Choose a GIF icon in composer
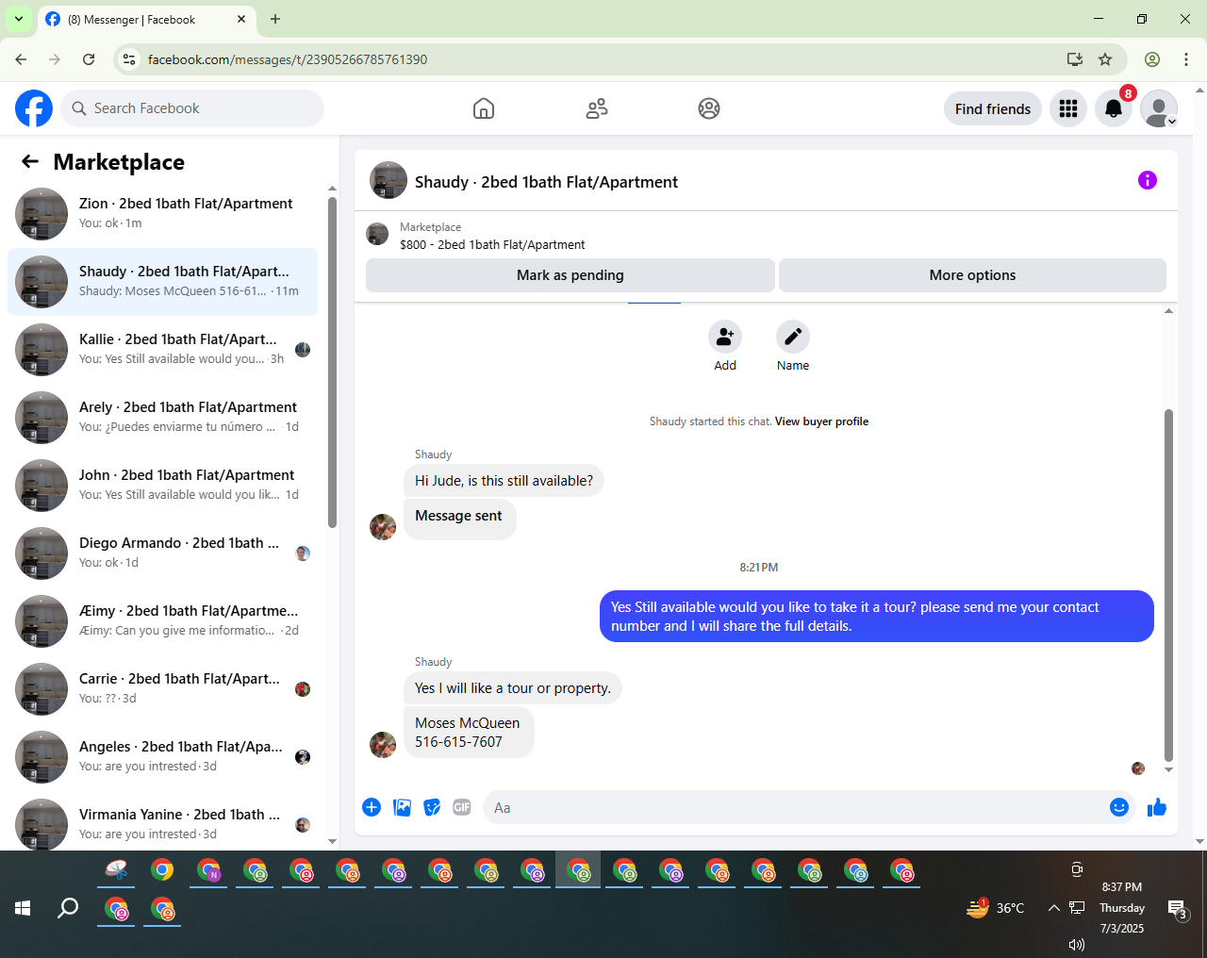Viewport: 1207px width, 958px height. click(462, 807)
